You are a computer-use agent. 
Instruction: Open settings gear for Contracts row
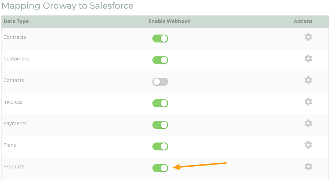tap(308, 37)
